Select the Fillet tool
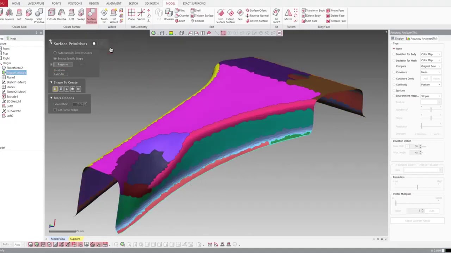This screenshot has width=451, height=253. pos(180,11)
